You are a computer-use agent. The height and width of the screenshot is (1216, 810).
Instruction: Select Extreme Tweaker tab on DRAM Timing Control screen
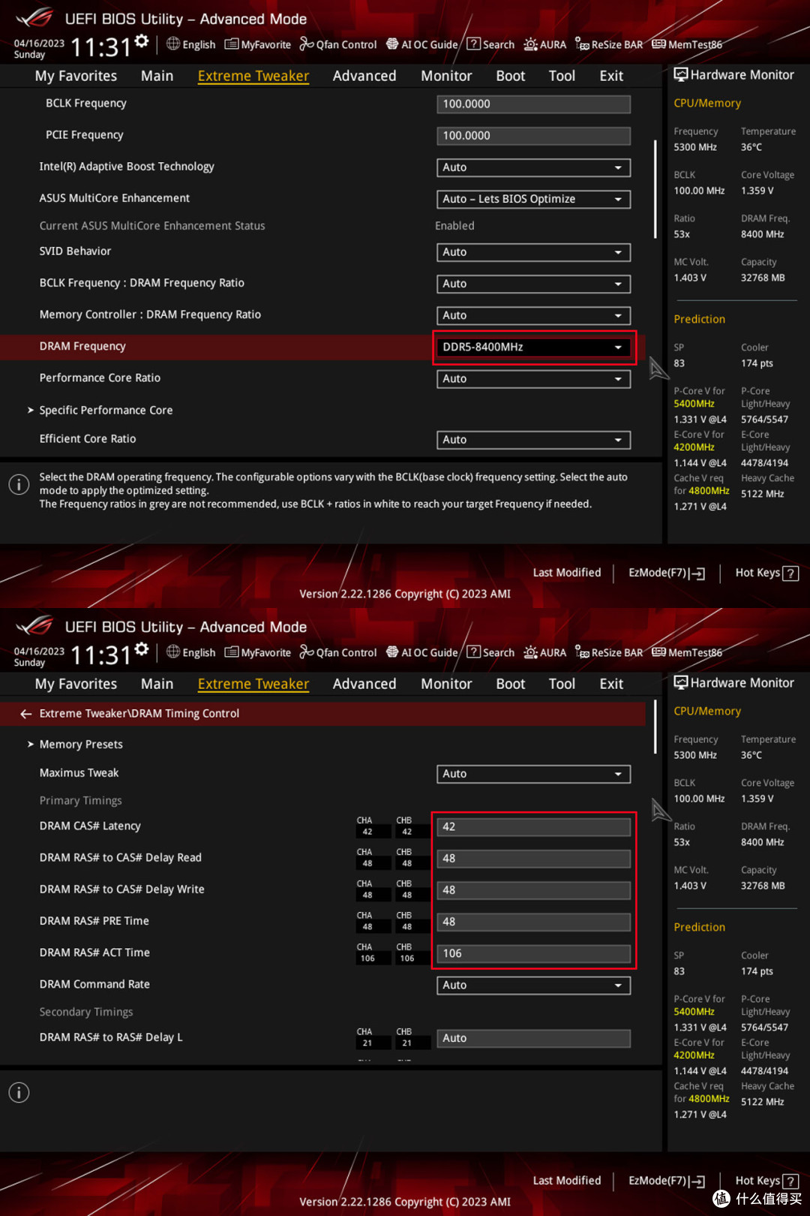tap(253, 684)
